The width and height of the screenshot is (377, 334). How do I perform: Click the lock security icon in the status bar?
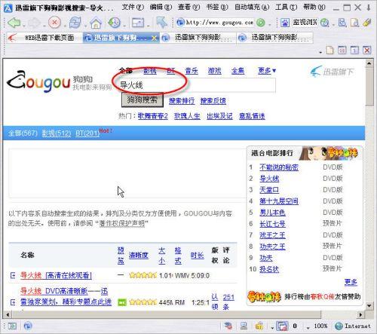[x=259, y=326]
